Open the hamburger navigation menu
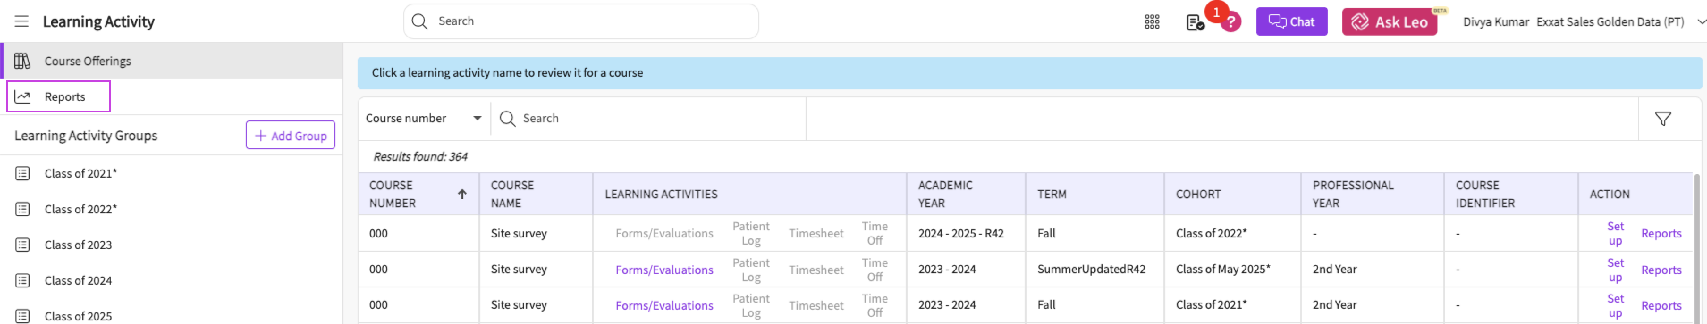This screenshot has height=324, width=1707. [x=21, y=21]
